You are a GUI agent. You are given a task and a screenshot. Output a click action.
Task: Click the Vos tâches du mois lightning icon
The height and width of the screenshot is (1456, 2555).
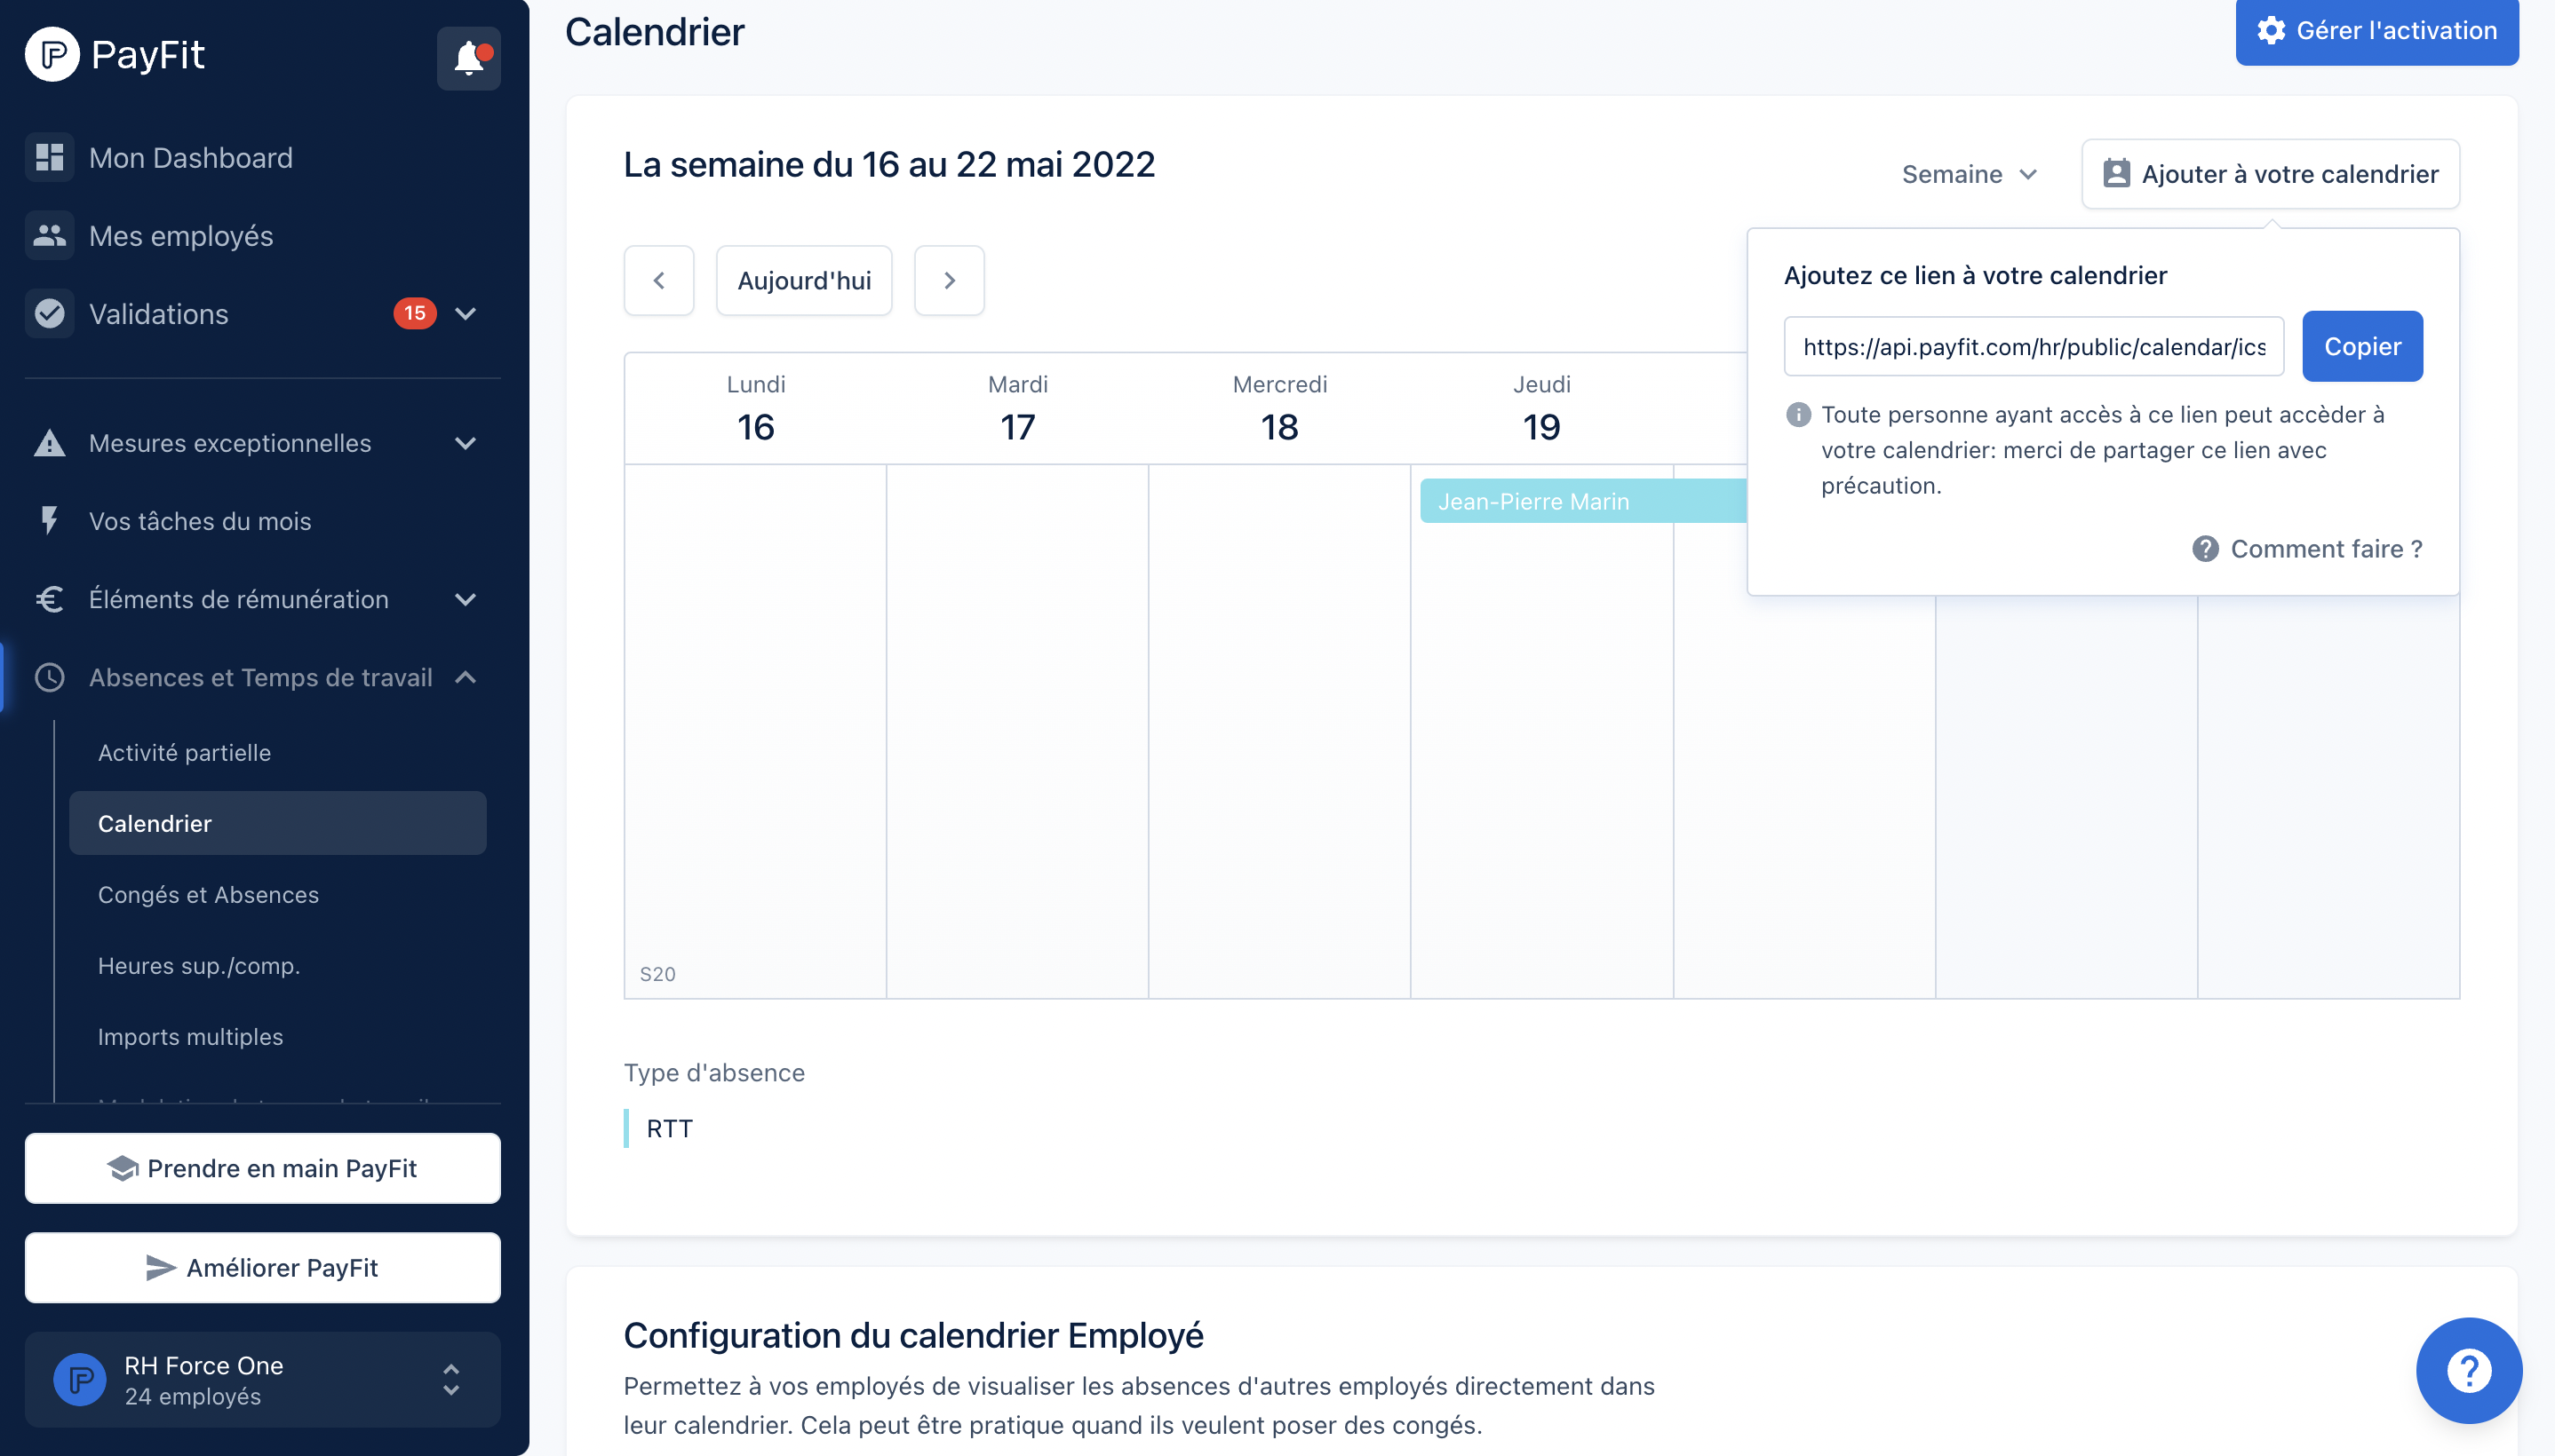click(49, 521)
